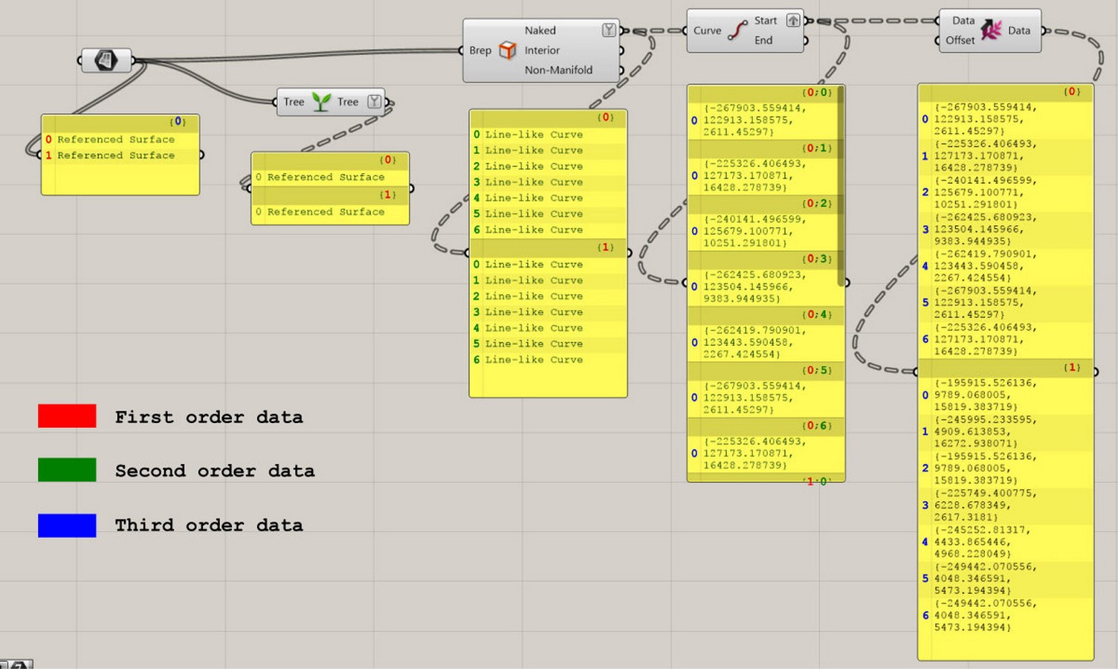
Task: Select item 3 Line-like Curve in branch {0}
Action: [549, 182]
